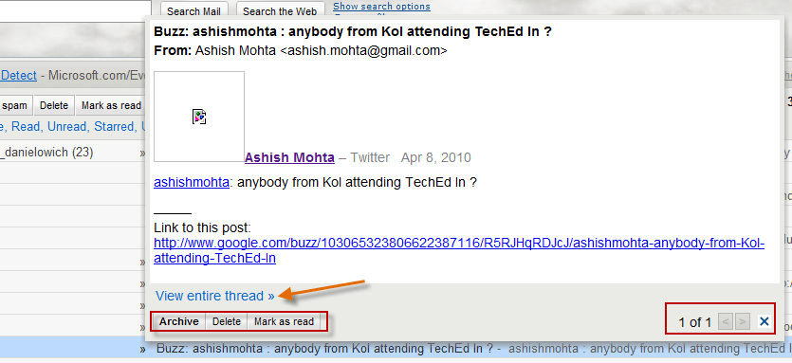Delete the message from the preview popup

coord(227,321)
